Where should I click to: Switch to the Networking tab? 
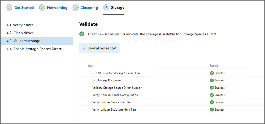click(57, 8)
